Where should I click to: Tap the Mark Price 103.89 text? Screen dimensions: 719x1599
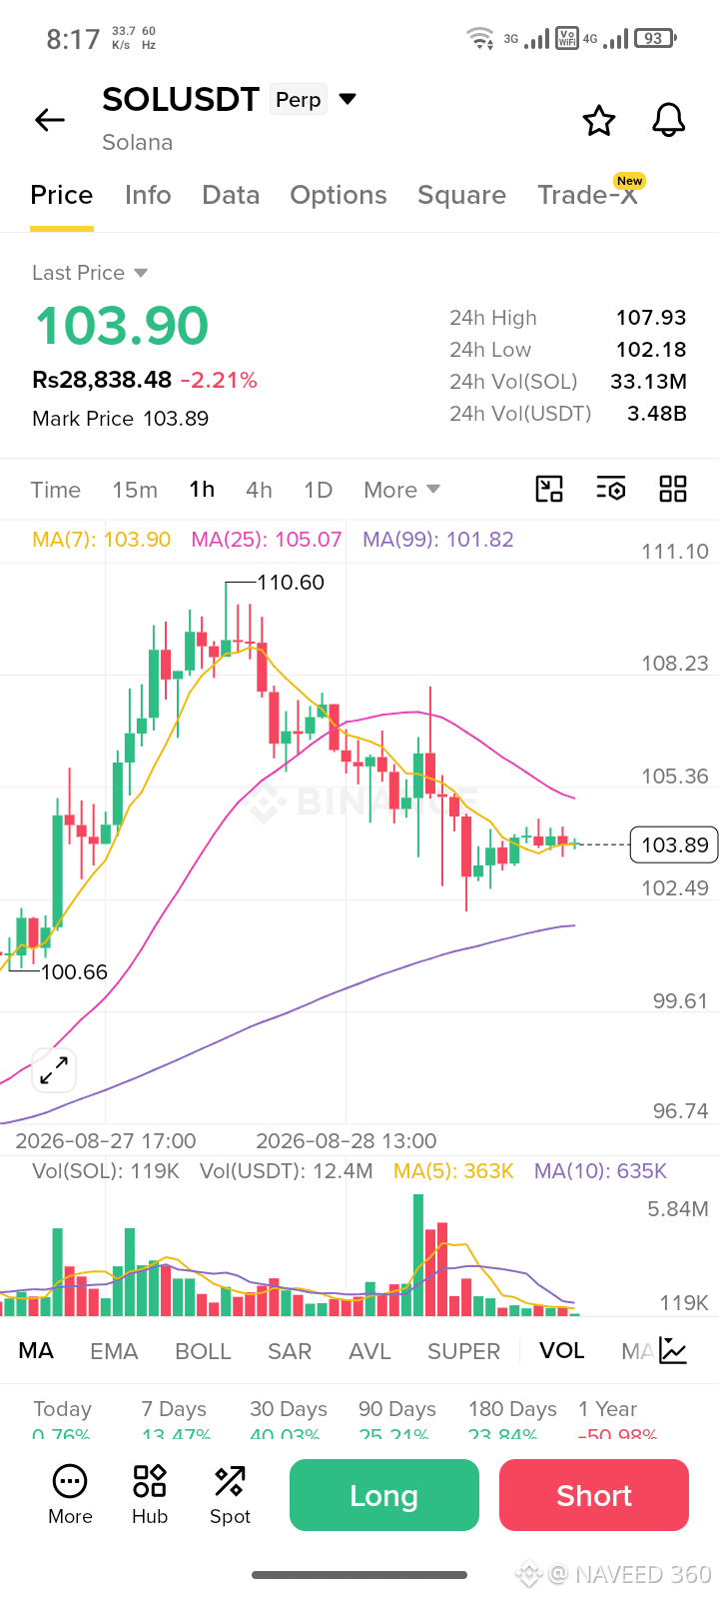click(x=121, y=419)
